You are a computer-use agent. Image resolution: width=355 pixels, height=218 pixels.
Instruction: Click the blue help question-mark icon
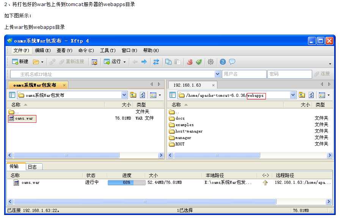click(223, 62)
